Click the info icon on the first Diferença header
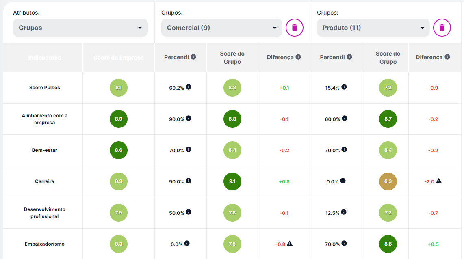 (x=297, y=57)
